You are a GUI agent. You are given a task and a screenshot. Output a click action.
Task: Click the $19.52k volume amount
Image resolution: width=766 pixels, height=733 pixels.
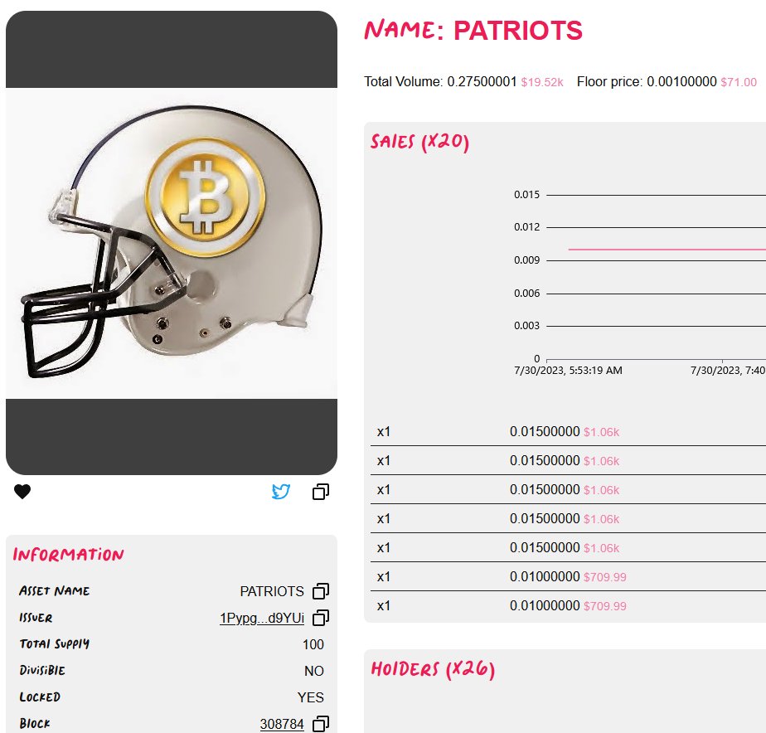pos(542,82)
